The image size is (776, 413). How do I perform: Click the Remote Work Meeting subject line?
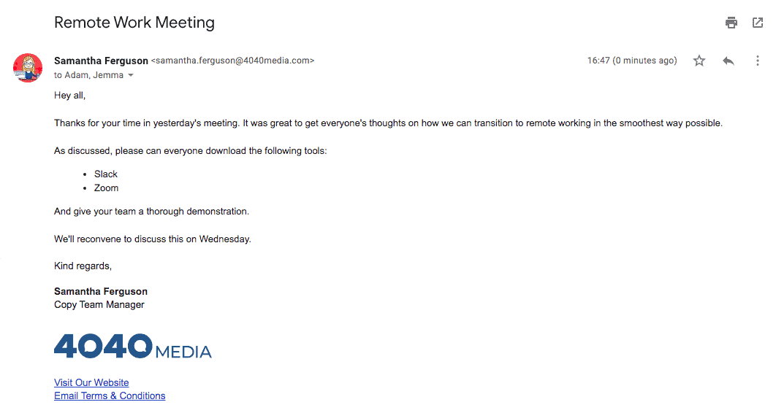point(134,23)
